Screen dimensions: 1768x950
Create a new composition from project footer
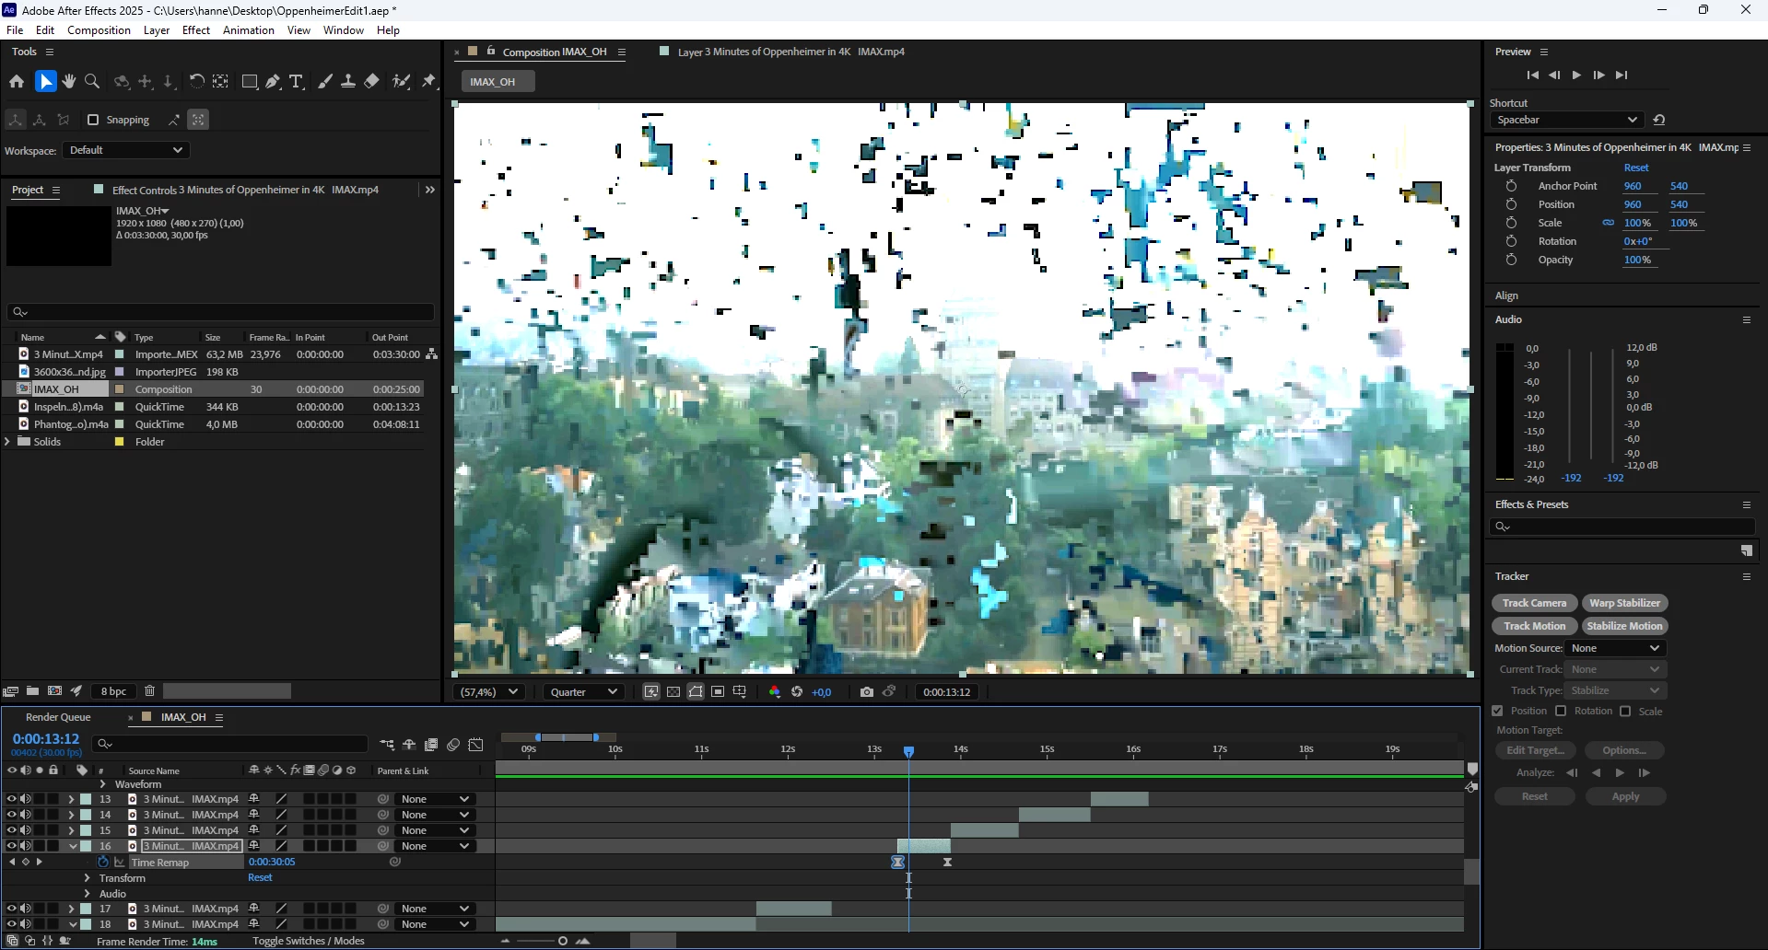point(54,691)
